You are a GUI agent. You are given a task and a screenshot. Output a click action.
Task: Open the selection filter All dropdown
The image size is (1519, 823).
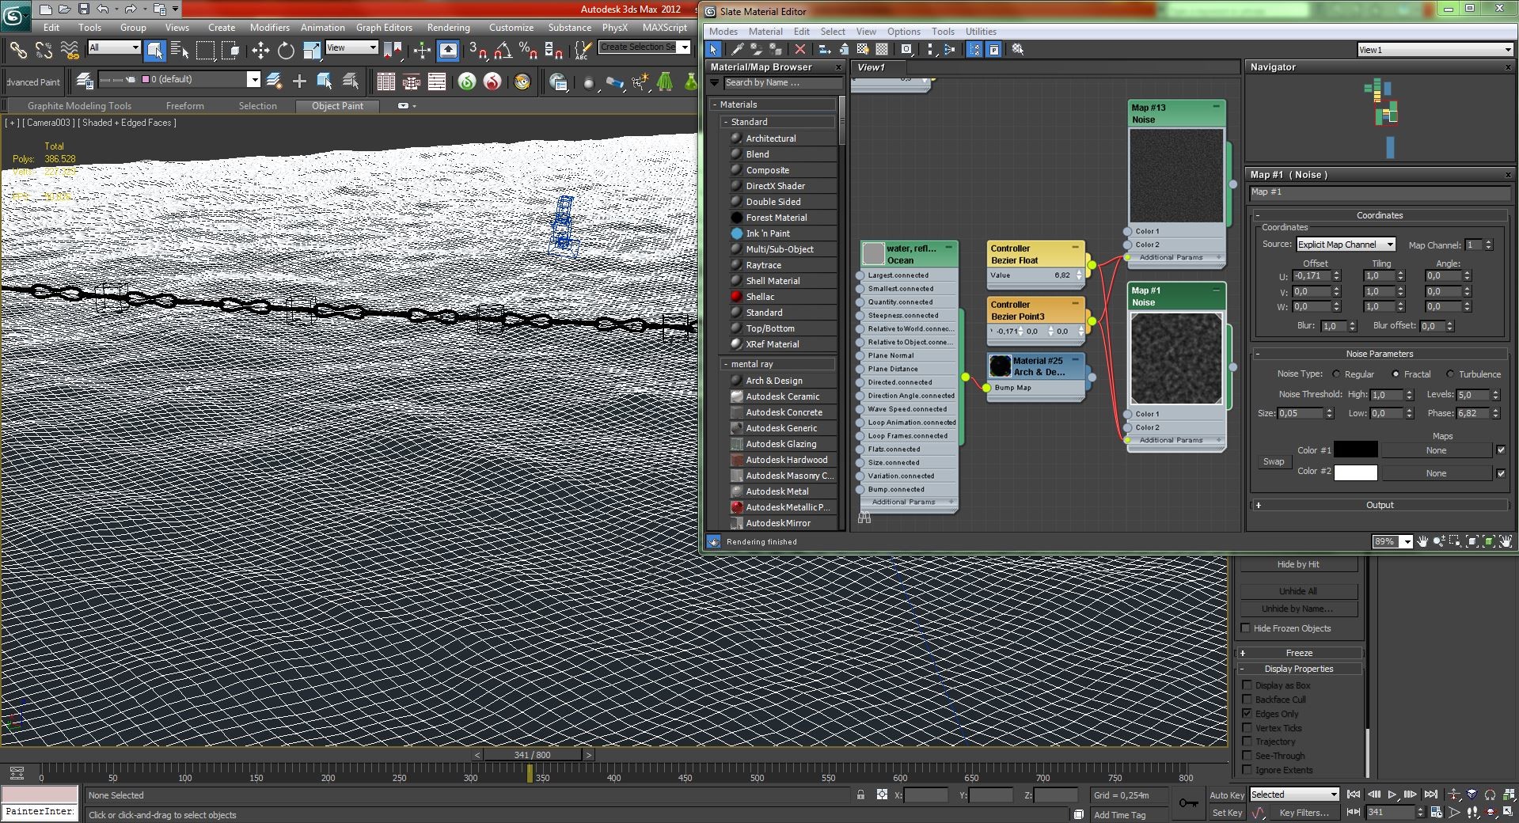point(113,47)
